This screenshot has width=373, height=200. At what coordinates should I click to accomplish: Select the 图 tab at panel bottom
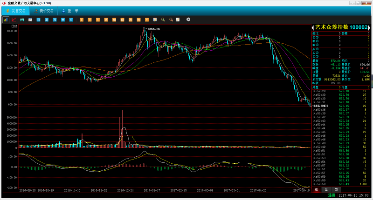tap(336, 189)
